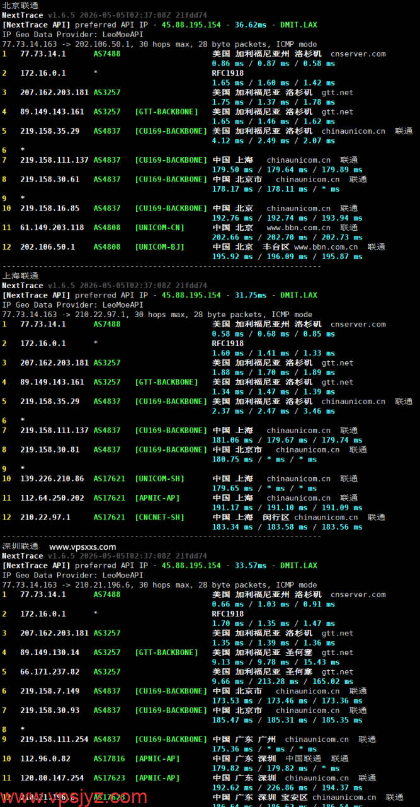This screenshot has height=807, width=420.
Task: Click the 北京联通 section heading
Action: point(20,5)
